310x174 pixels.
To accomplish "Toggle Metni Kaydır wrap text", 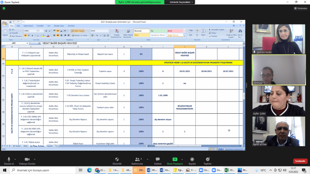I will 78,31.
